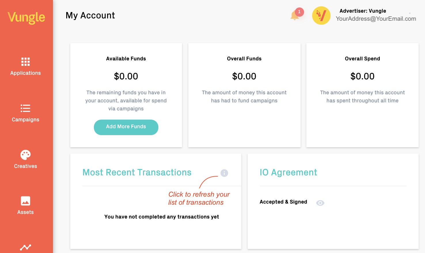Open the Advertiser: Vungle account menu
The image size is (425, 253).
tap(363, 11)
